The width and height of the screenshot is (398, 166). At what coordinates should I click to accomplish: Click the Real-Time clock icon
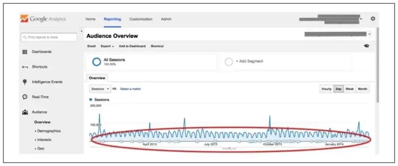tap(25, 97)
